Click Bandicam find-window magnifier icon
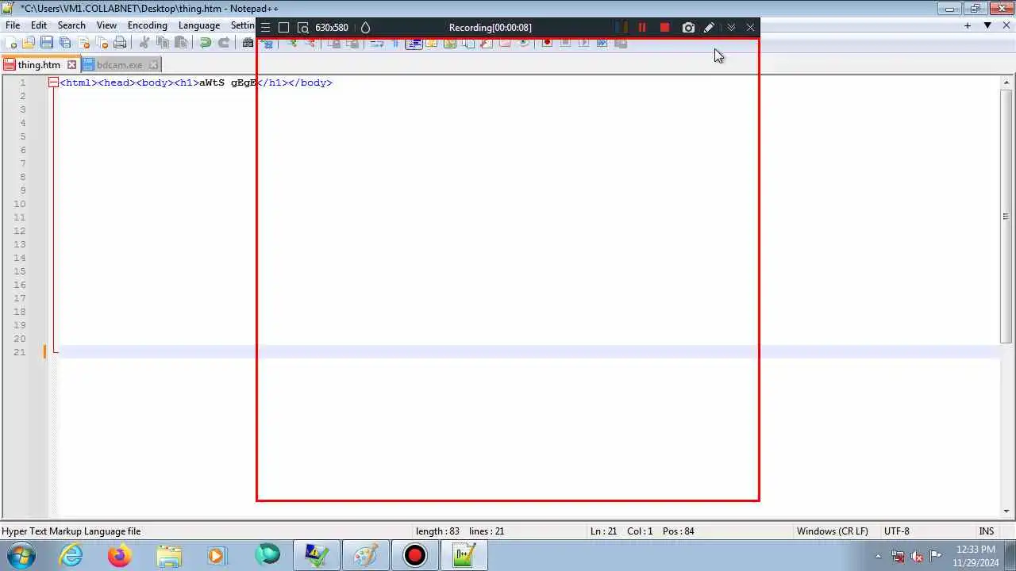Image resolution: width=1016 pixels, height=571 pixels. pyautogui.click(x=302, y=28)
